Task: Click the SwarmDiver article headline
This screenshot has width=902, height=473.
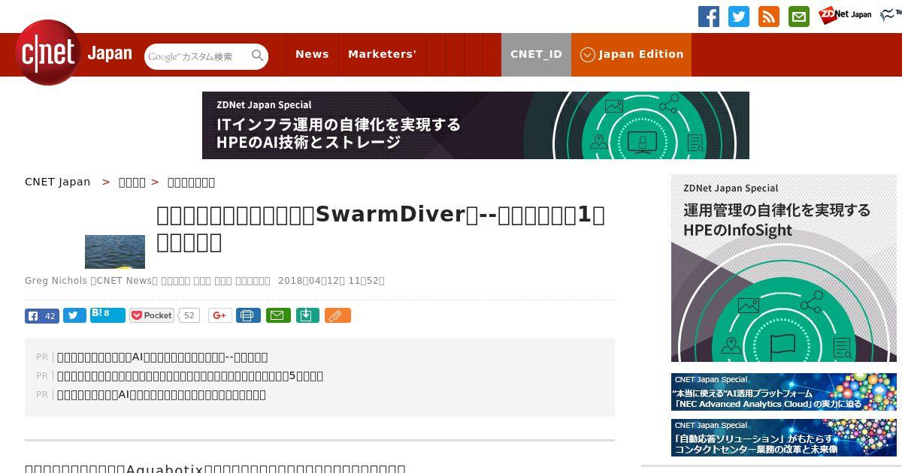Action: click(380, 228)
